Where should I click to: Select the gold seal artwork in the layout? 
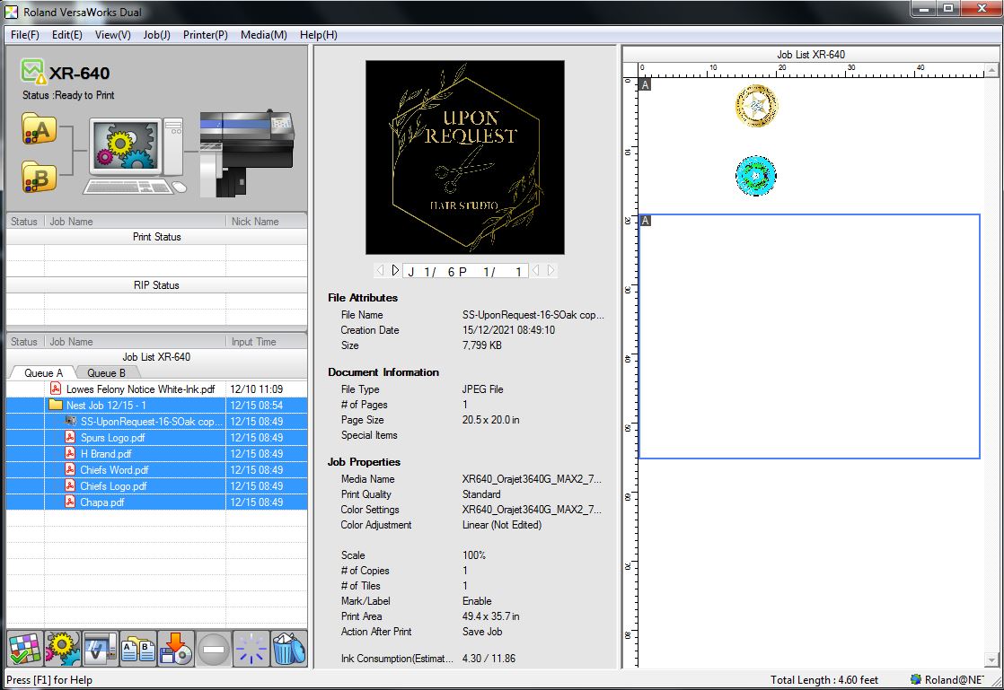click(756, 106)
